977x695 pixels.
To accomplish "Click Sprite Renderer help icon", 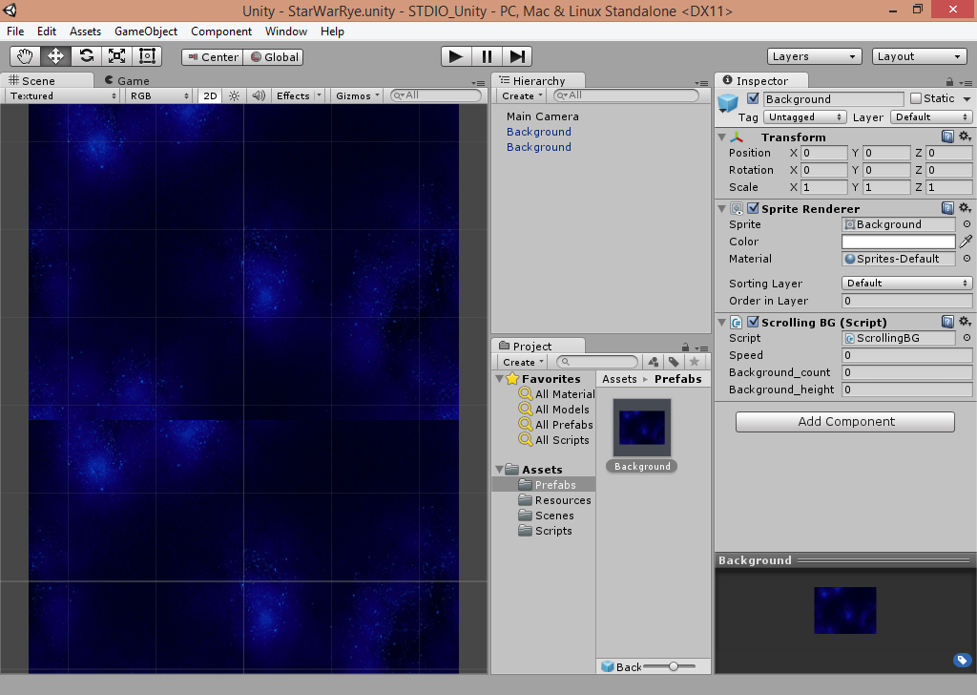I will (x=947, y=208).
